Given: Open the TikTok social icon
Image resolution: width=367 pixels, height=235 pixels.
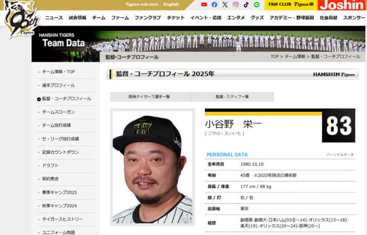Looking at the screenshot, I should (x=246, y=5).
